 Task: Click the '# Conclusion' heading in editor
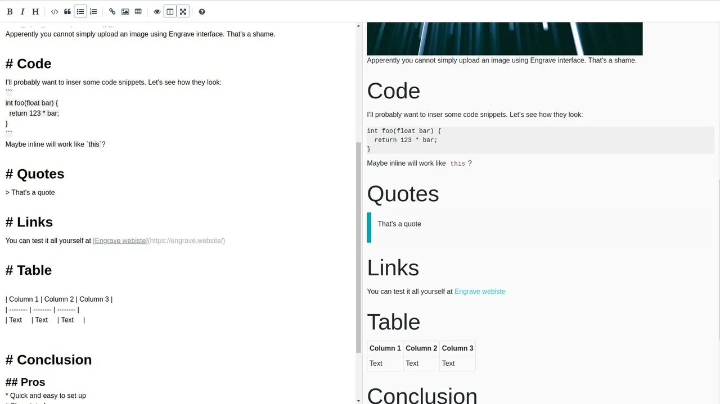click(x=48, y=360)
